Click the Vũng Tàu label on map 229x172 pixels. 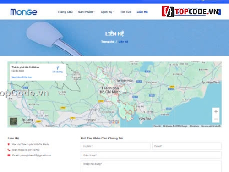coord(145,119)
